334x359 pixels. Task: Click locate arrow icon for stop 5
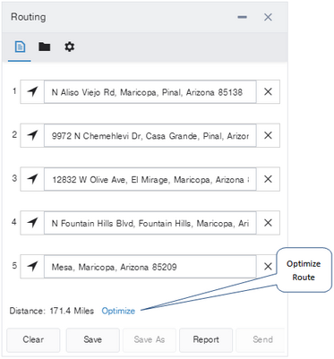click(32, 266)
